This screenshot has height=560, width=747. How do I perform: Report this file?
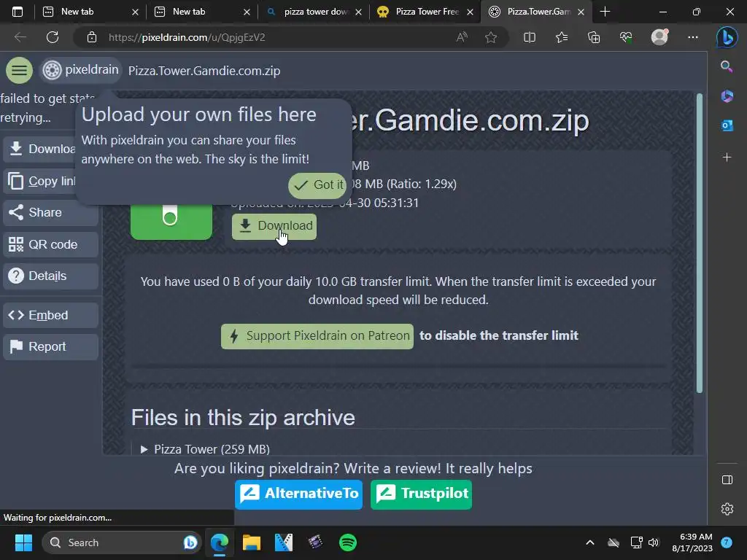(x=50, y=346)
